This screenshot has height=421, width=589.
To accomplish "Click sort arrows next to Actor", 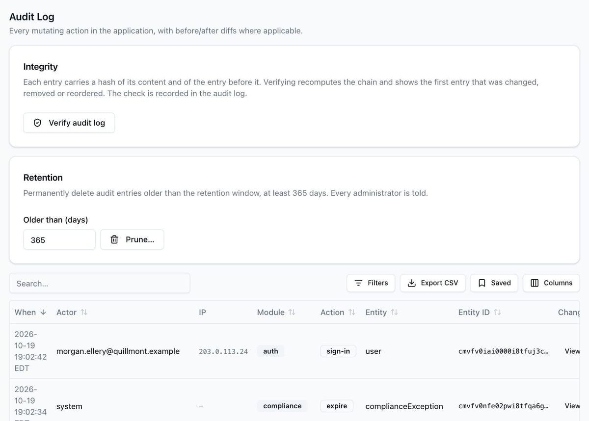I will 84,312.
